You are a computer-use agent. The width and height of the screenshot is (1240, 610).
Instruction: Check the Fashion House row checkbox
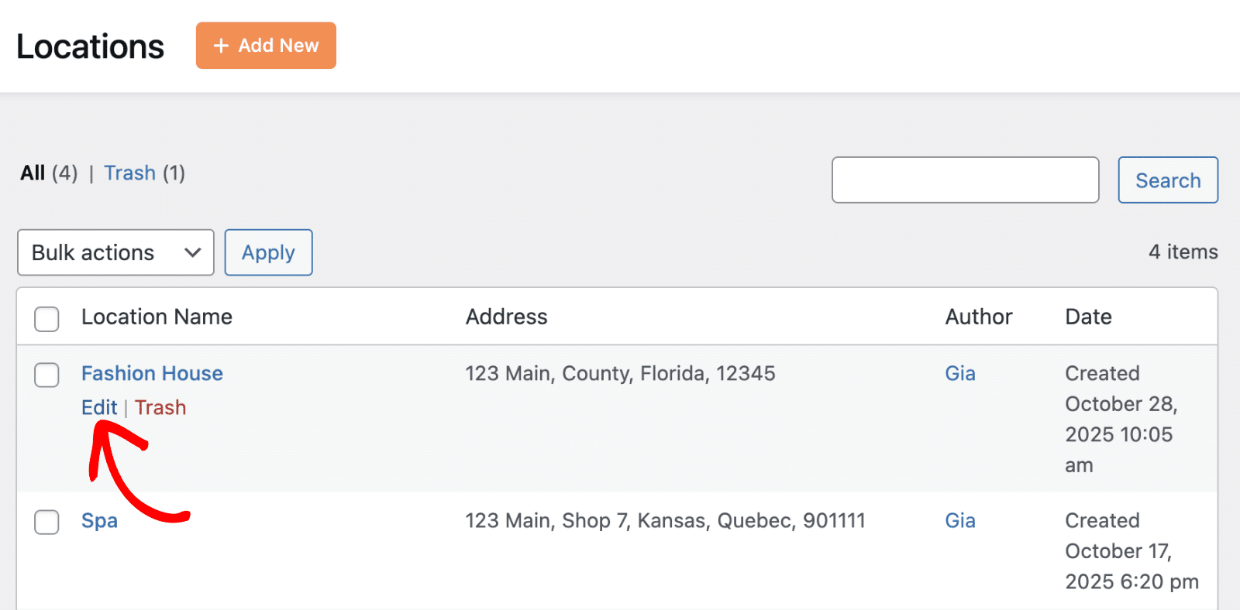coord(46,375)
